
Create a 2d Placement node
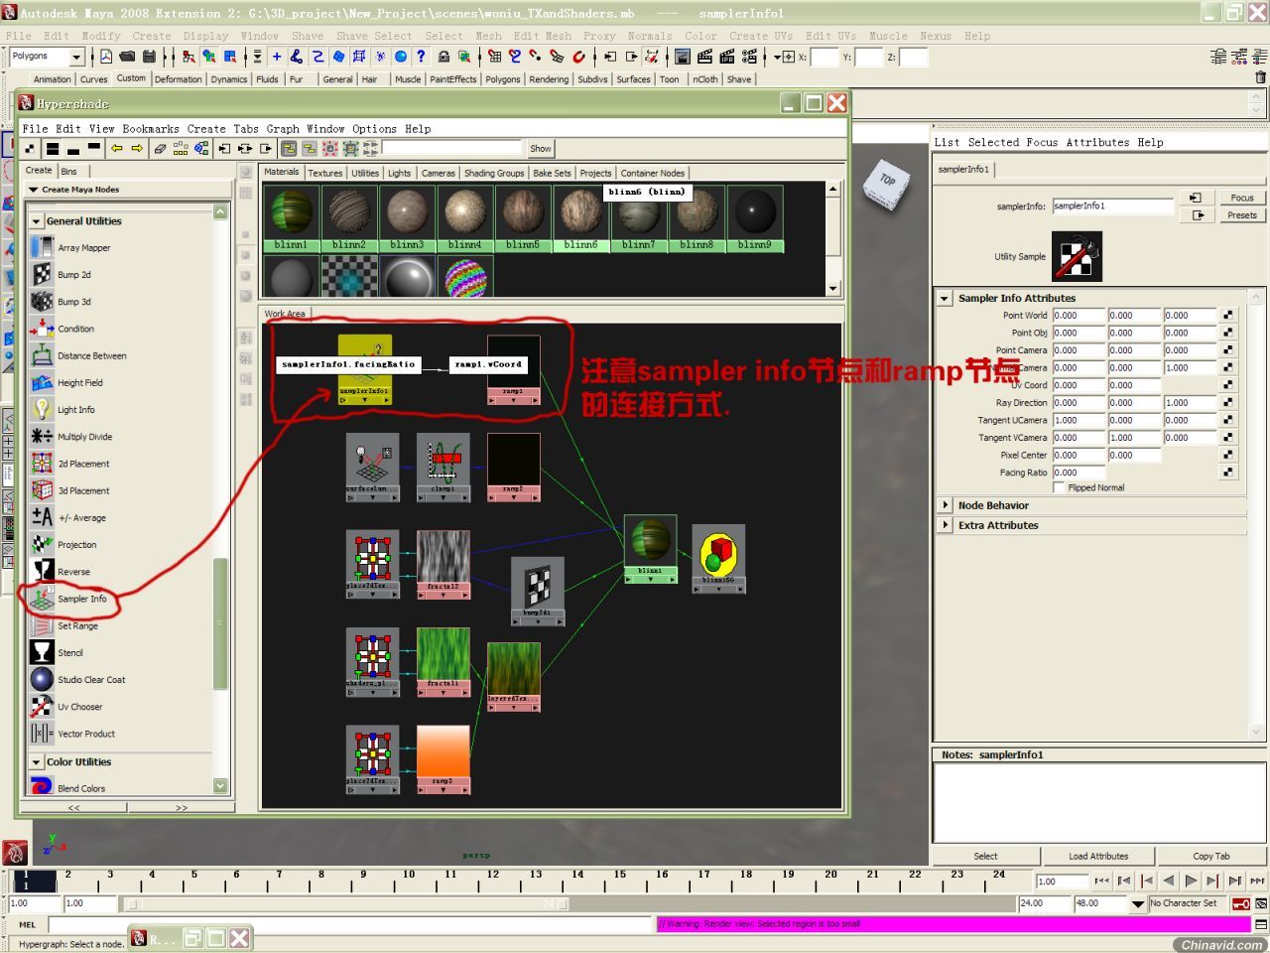pyautogui.click(x=70, y=464)
